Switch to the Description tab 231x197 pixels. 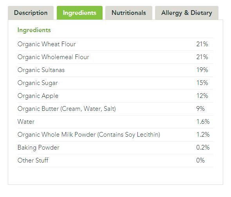click(x=31, y=13)
